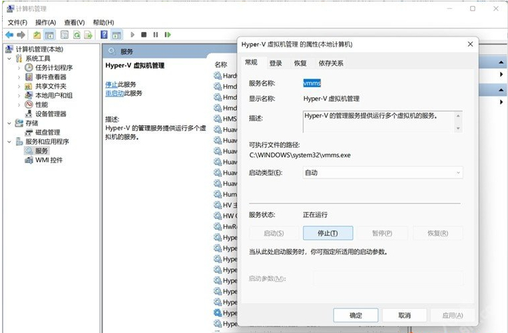Click the Export List toolbar icon

point(89,35)
